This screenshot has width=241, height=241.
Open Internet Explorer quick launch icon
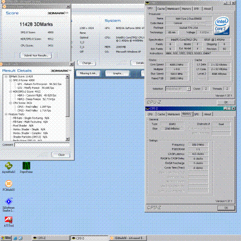[15, 238]
